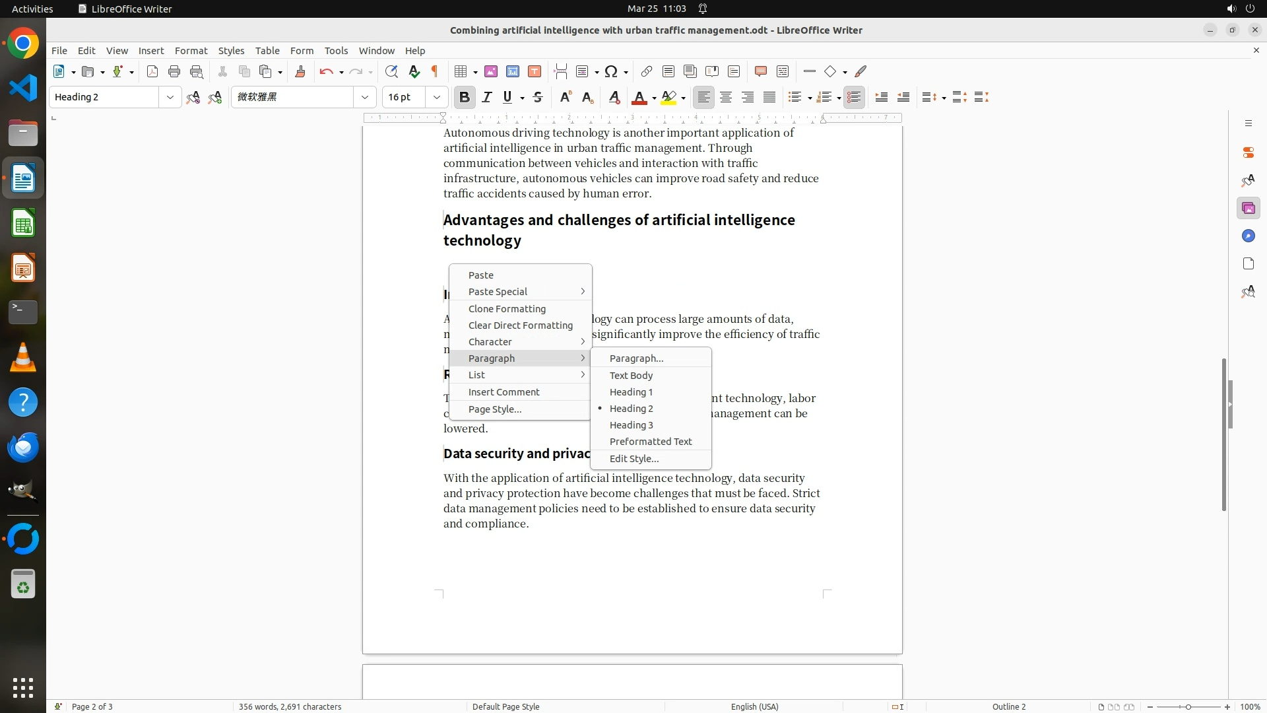Select Heading 3 in the Paragraph submenu
This screenshot has height=713, width=1267.
pyautogui.click(x=631, y=425)
